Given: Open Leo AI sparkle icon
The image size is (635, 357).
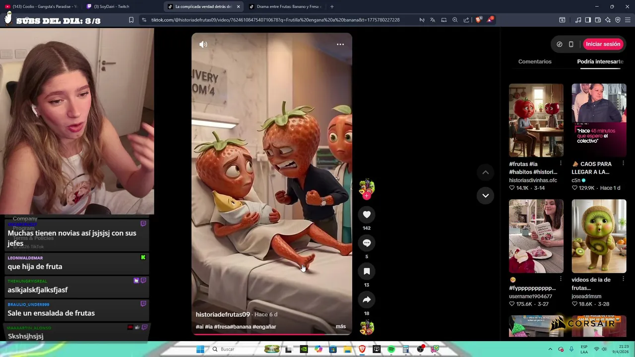Looking at the screenshot, I should (608, 20).
